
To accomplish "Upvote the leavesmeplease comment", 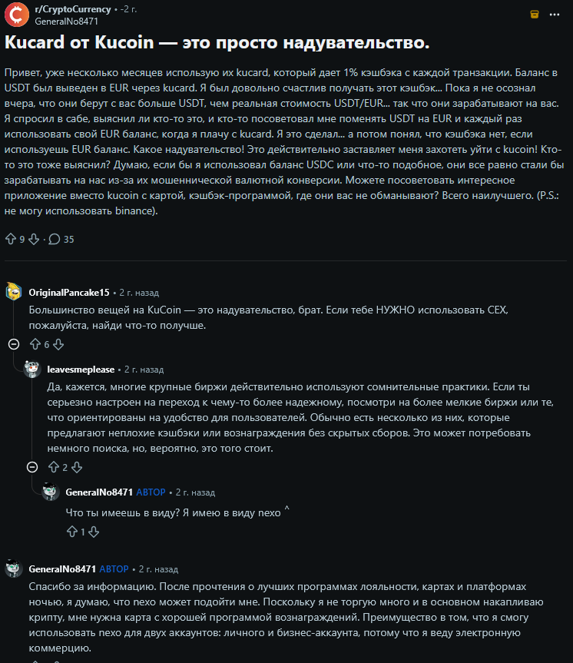I will point(53,466).
